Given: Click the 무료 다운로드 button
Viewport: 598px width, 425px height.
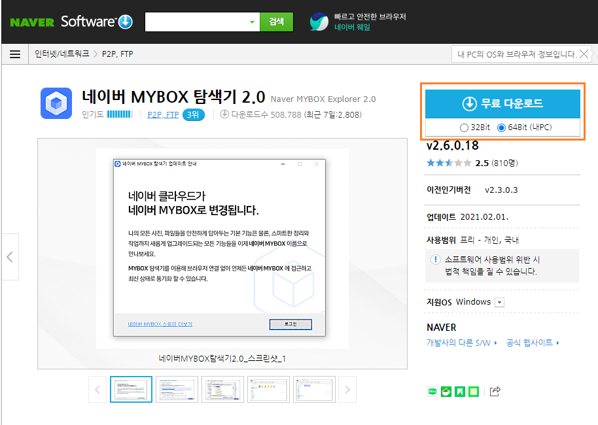Looking at the screenshot, I should pyautogui.click(x=502, y=104).
